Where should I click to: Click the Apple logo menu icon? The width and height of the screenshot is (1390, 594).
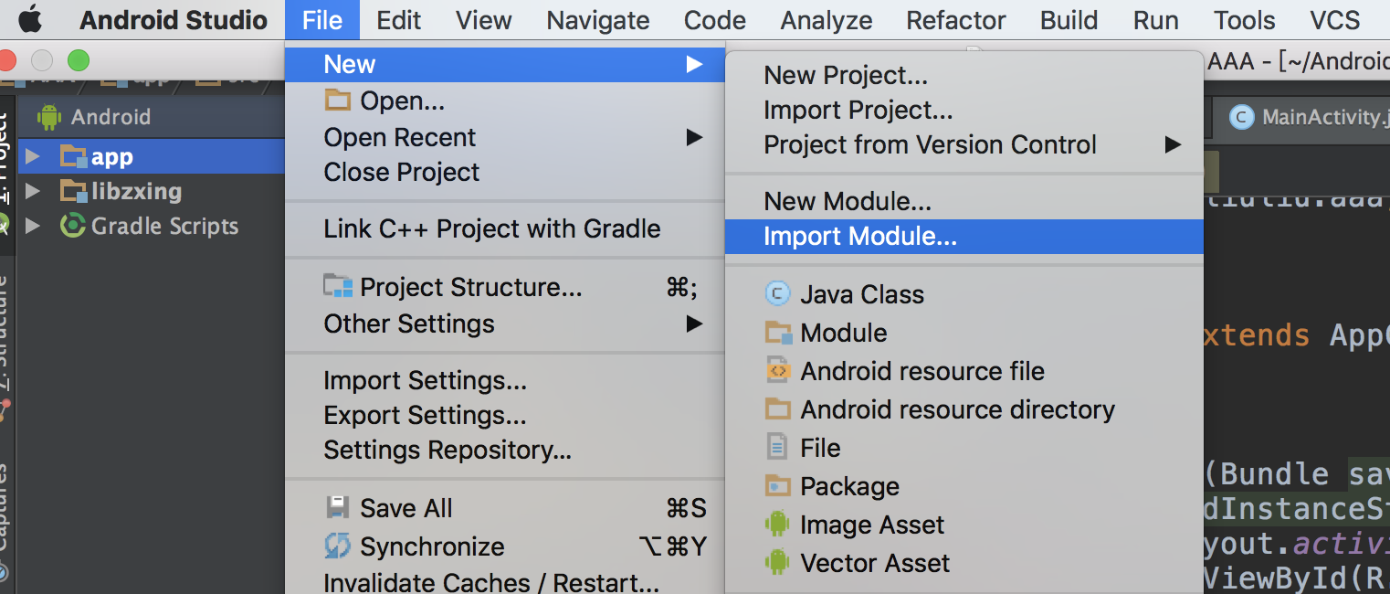(x=29, y=19)
